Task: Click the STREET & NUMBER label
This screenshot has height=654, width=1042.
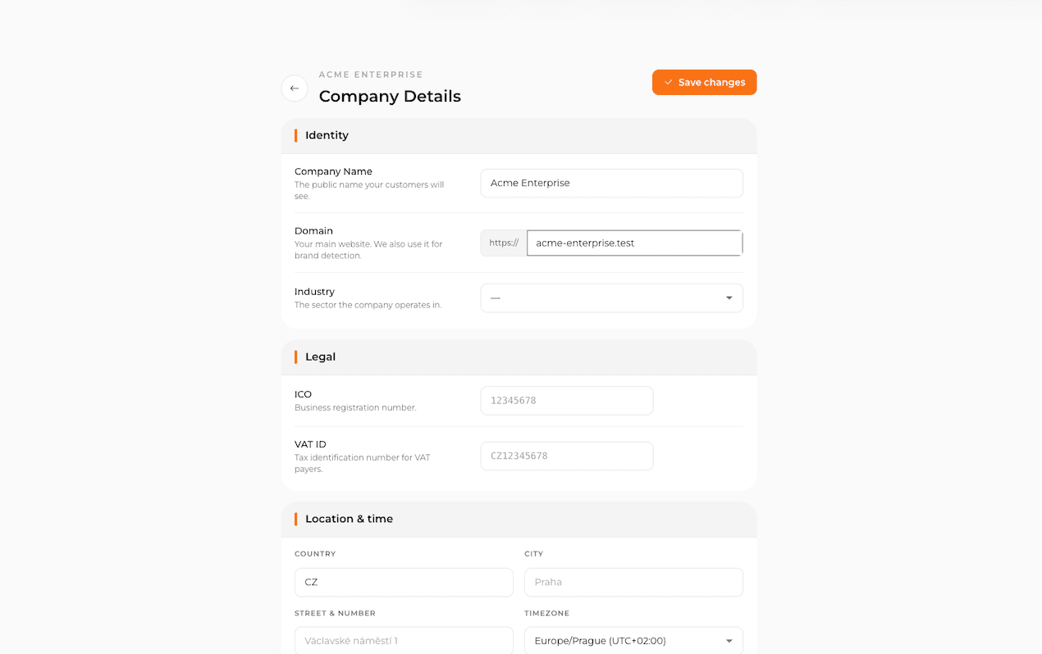Action: [x=335, y=613]
